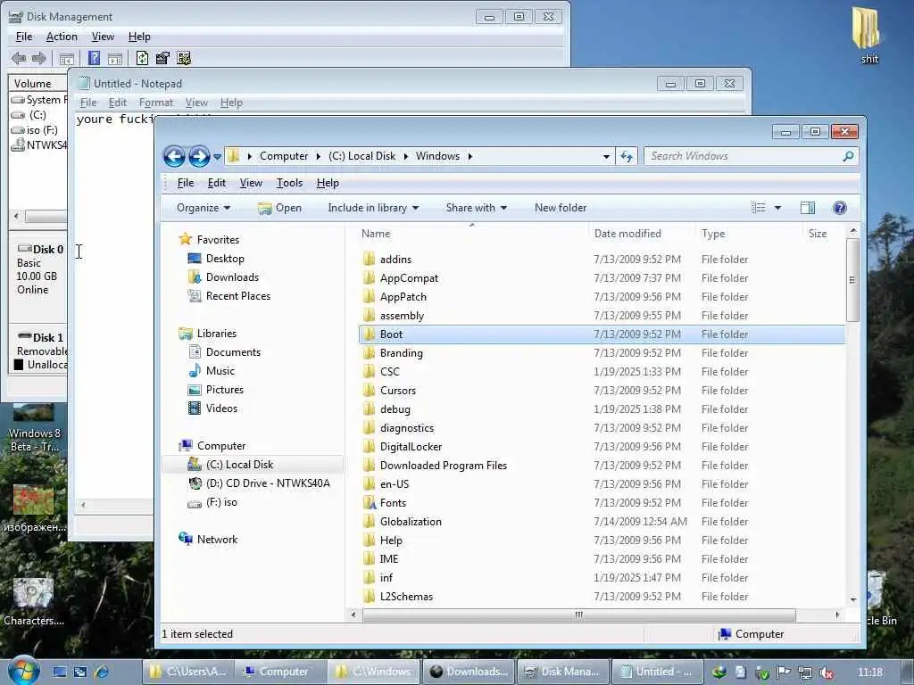914x685 pixels.
Task: Open the Start menu orb
Action: pyautogui.click(x=23, y=671)
